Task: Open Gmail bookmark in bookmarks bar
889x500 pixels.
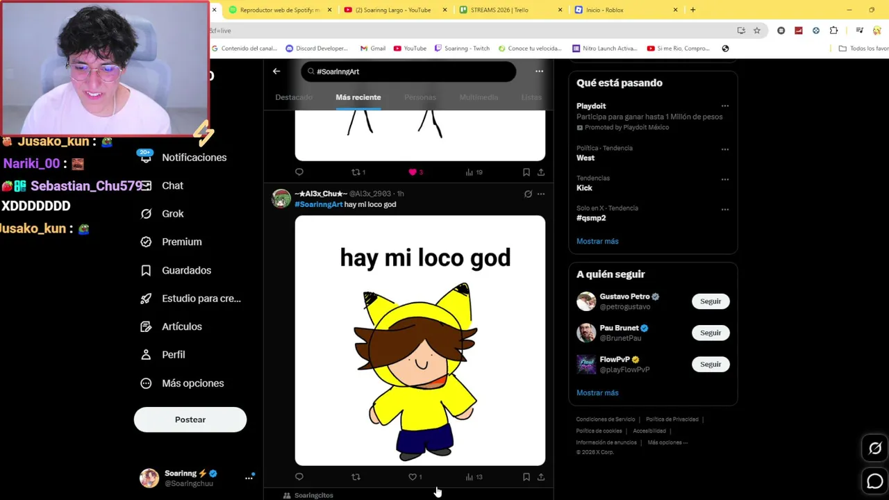Action: click(373, 49)
